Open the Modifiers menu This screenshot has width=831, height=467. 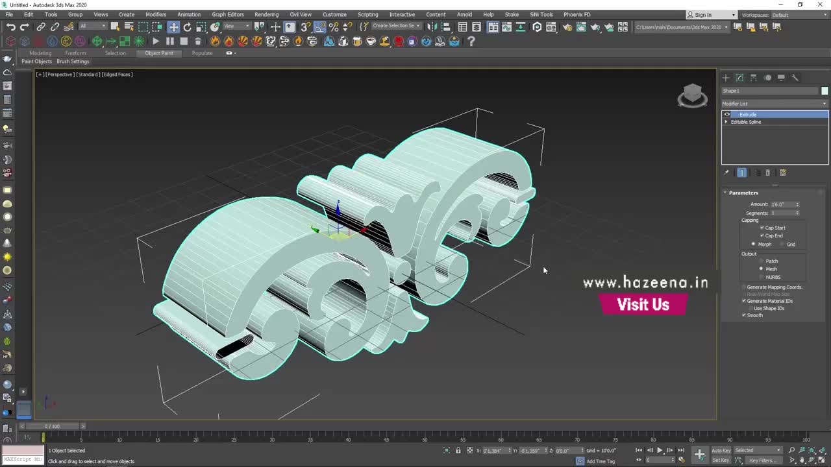pyautogui.click(x=156, y=14)
